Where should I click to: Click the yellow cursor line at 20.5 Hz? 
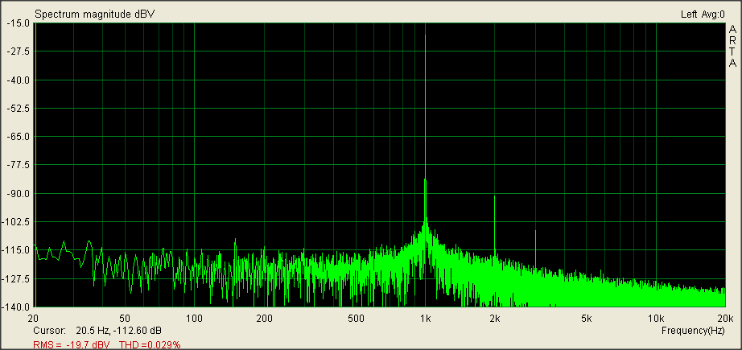pyautogui.click(x=35, y=165)
